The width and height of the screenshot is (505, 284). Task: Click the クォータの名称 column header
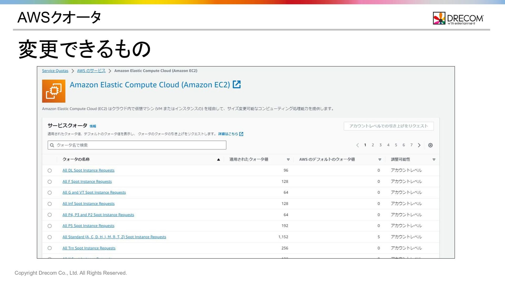tap(76, 159)
